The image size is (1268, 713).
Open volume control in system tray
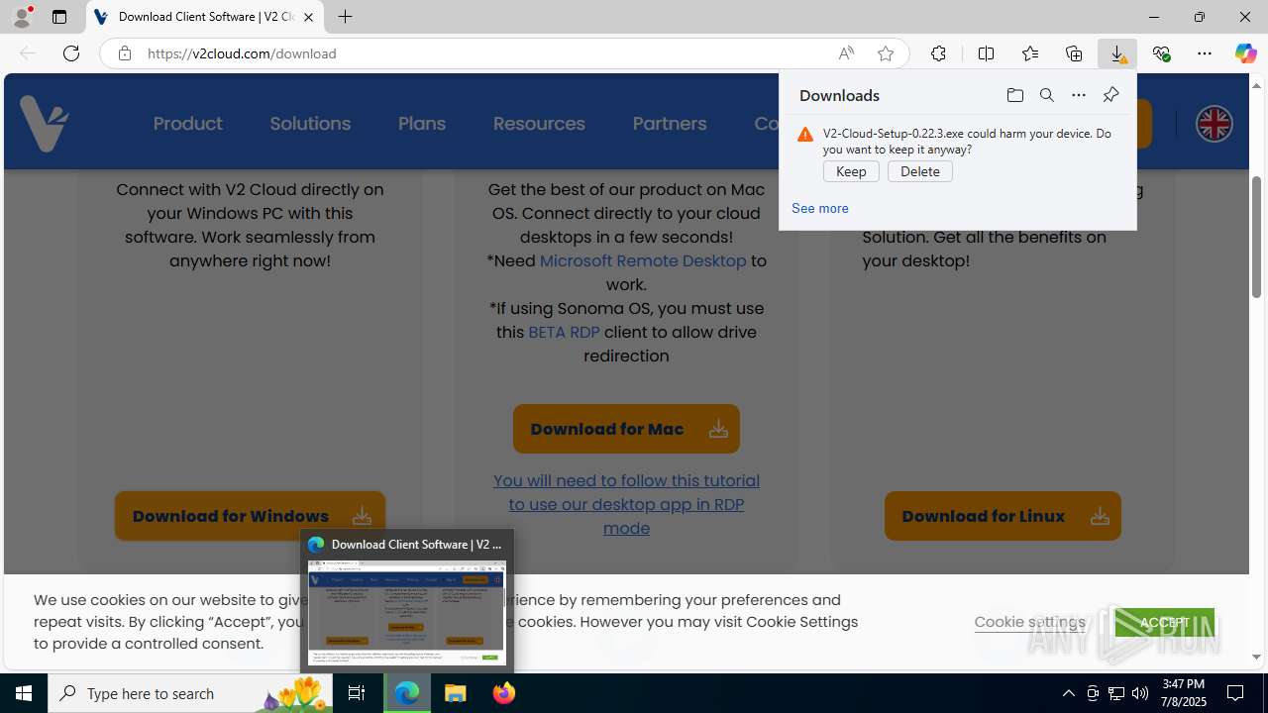(1140, 693)
